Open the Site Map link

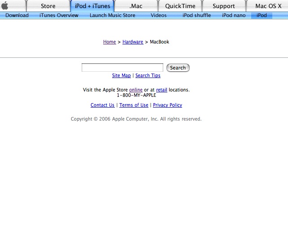[122, 75]
